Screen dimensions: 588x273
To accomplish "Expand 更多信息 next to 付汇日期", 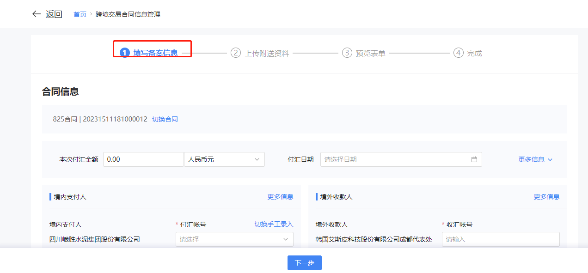I will 535,159.
